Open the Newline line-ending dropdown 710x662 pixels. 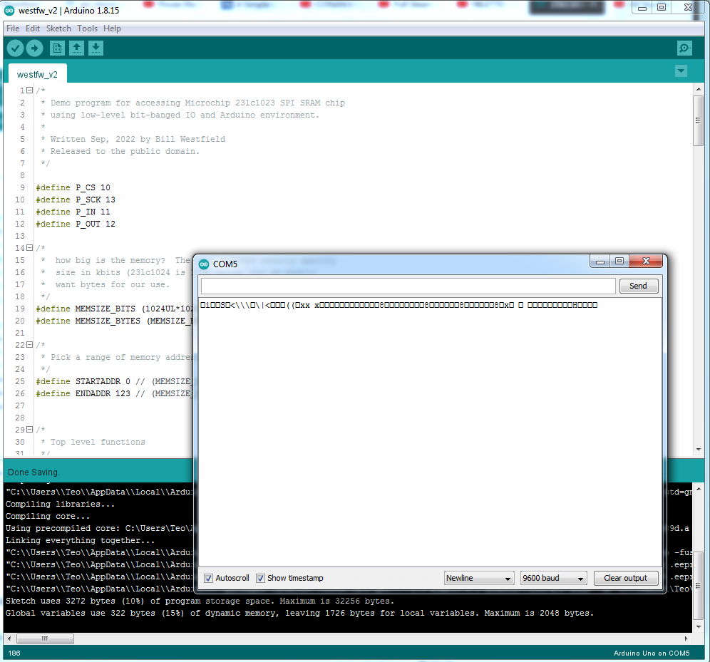pyautogui.click(x=478, y=578)
